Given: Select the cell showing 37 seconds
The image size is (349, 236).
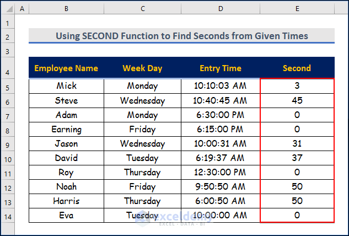Looking at the screenshot, I should (297, 158).
